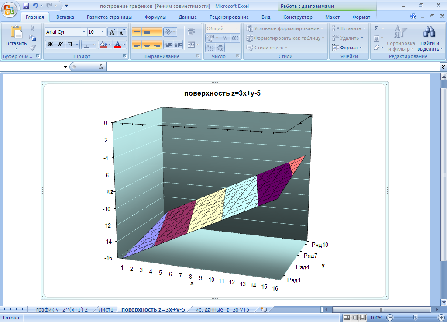Image resolution: width=447 pixels, height=322 pixels.
Task: Select the Format Painter brush
Action: coord(32,47)
